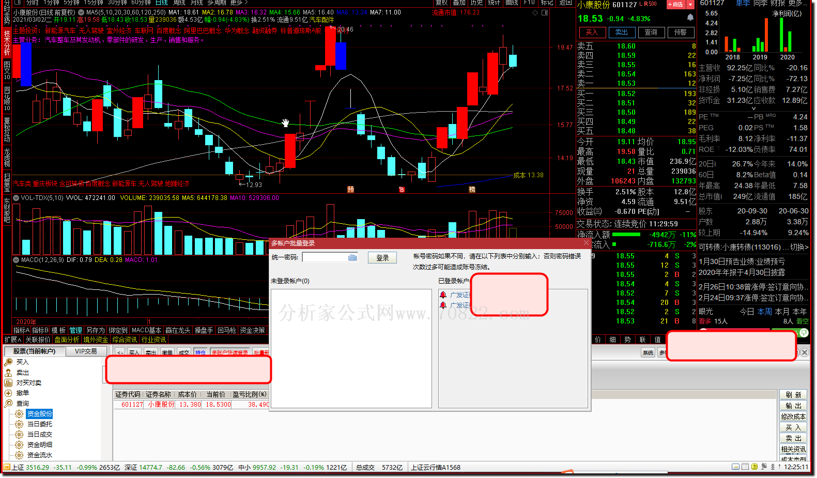The height and width of the screenshot is (478, 817).
Task: Collapse the VOL-TDX indicator panel toggle
Action: (x=16, y=198)
